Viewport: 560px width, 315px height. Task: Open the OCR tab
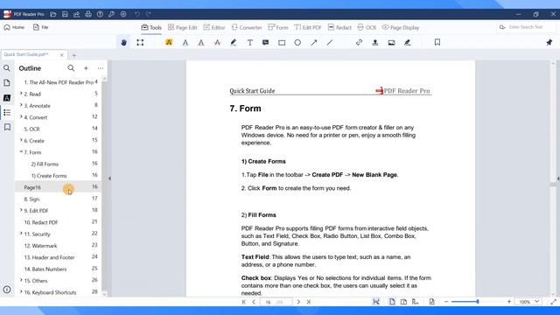(367, 27)
